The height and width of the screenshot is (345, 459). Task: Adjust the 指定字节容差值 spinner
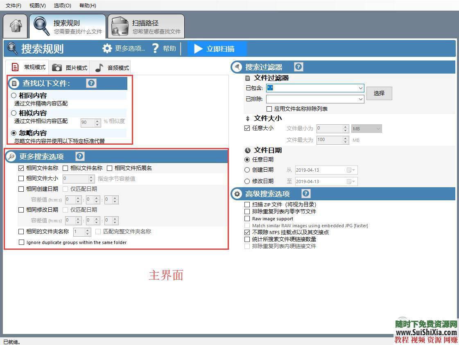(x=91, y=179)
